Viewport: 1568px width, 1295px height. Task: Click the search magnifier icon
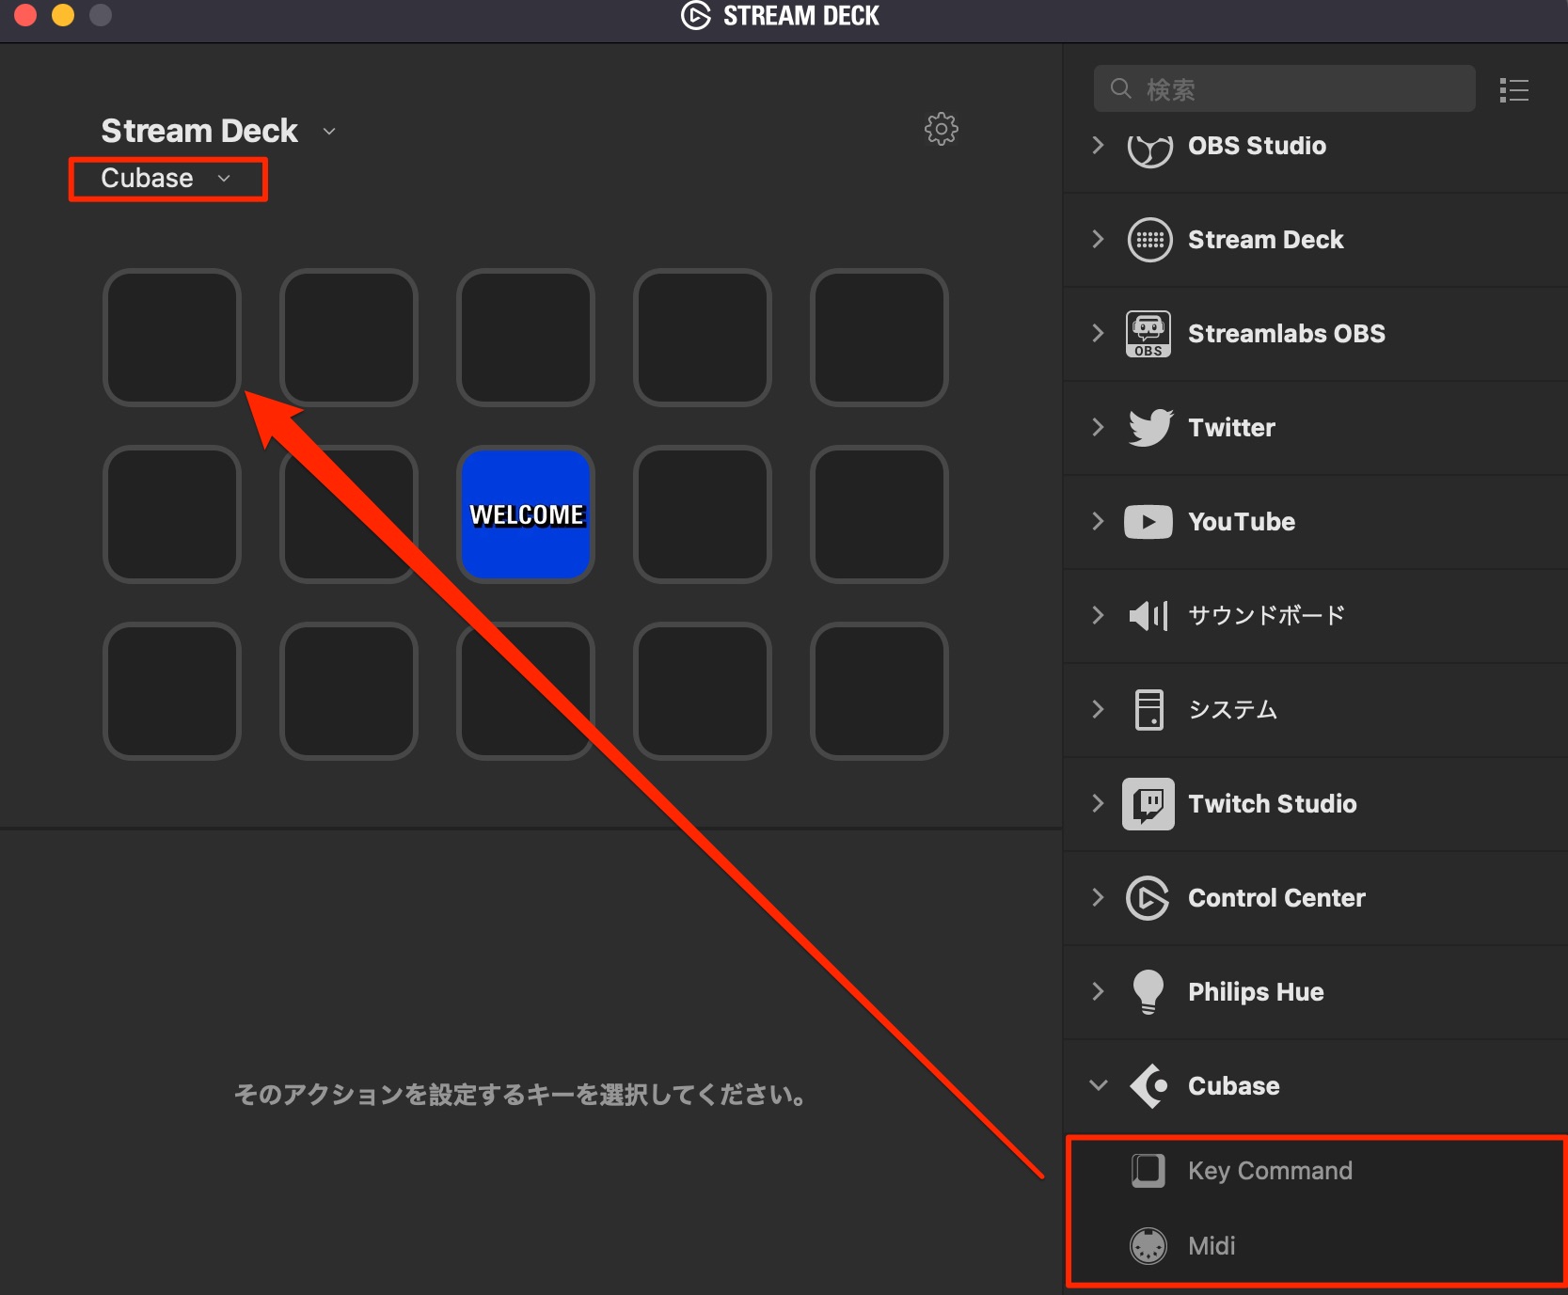pyautogui.click(x=1120, y=88)
